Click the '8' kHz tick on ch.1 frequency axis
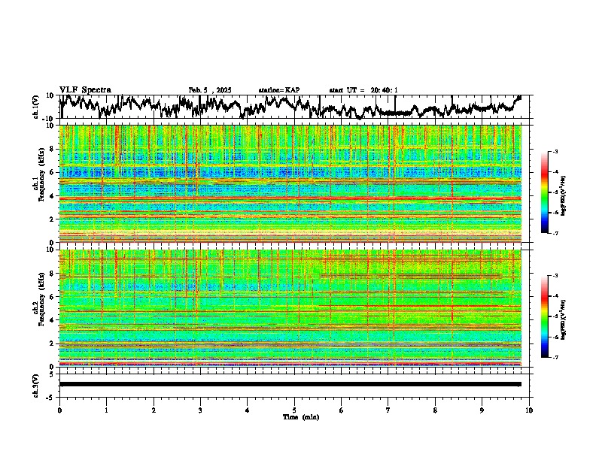Viewport: 596px width, 460px height. (x=53, y=149)
